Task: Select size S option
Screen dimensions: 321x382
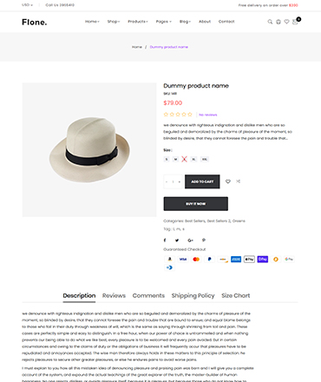Action: click(x=167, y=159)
